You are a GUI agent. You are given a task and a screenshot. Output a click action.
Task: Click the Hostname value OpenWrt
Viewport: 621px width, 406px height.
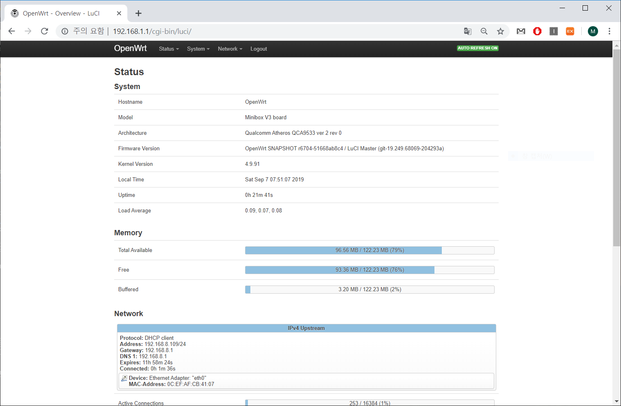pos(256,102)
